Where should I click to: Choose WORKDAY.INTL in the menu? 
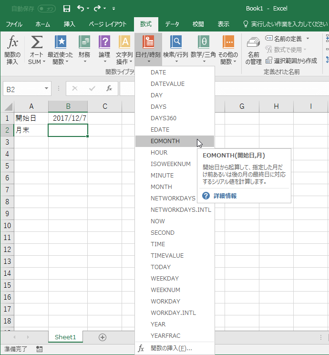(x=175, y=313)
